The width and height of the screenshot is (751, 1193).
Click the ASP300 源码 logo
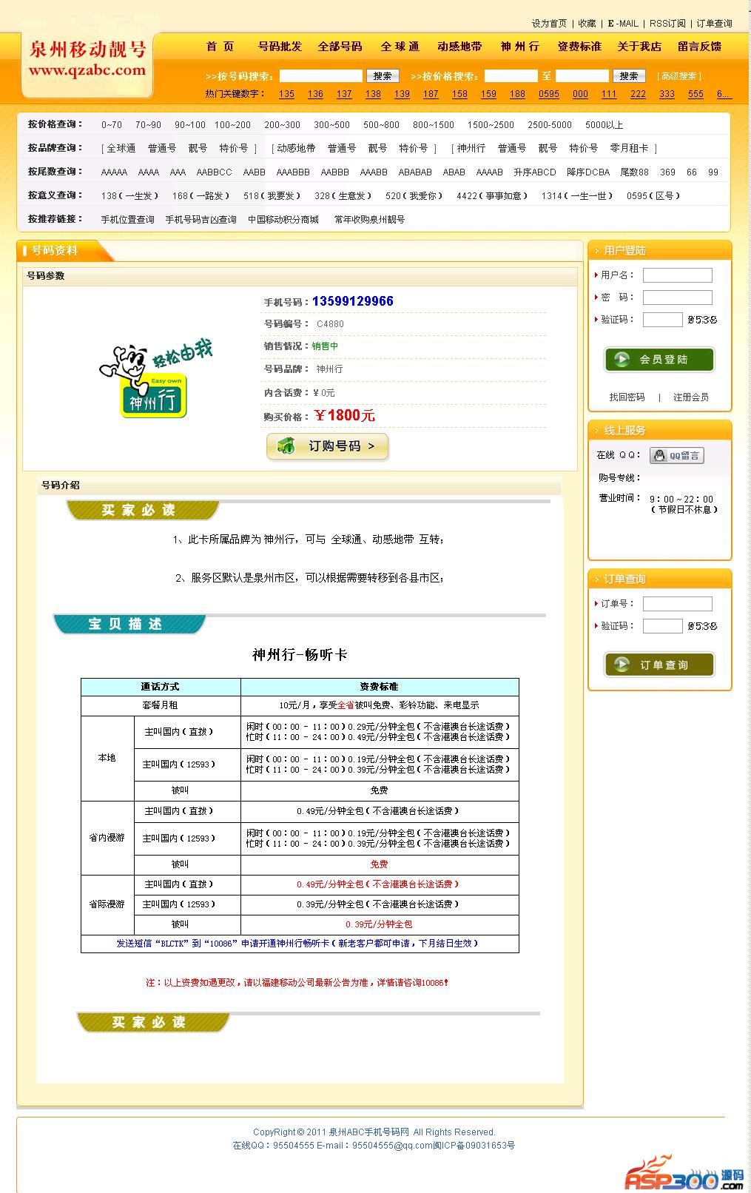coord(684,1173)
